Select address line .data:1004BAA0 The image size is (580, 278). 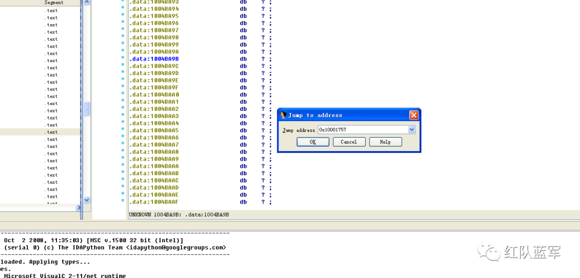click(154, 95)
